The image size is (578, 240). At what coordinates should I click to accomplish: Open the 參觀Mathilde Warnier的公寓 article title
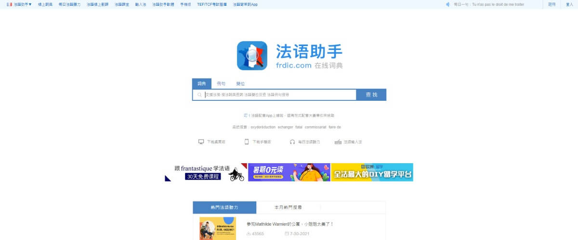[290, 224]
